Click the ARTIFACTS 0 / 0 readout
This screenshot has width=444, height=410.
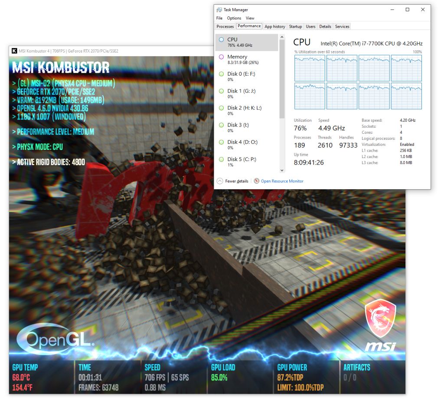350,378
